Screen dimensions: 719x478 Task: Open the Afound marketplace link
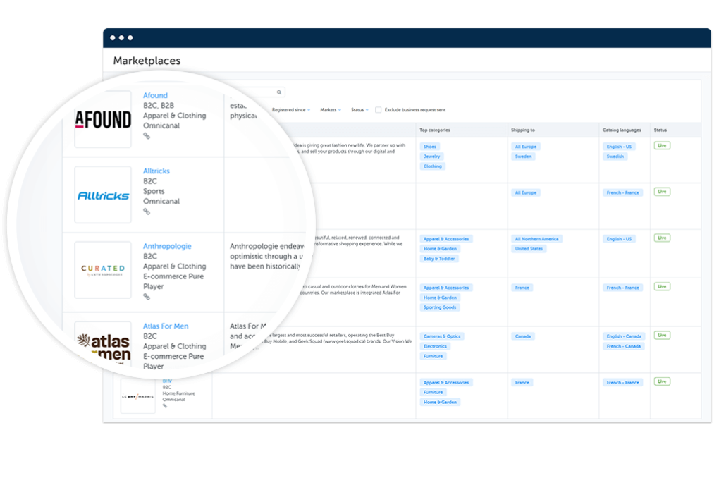pos(155,96)
